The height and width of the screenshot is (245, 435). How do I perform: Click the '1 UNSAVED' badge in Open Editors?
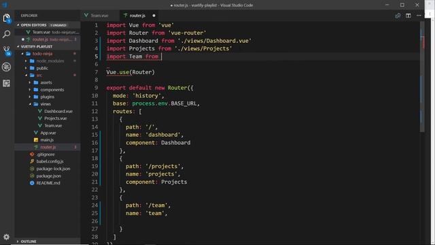click(x=58, y=25)
